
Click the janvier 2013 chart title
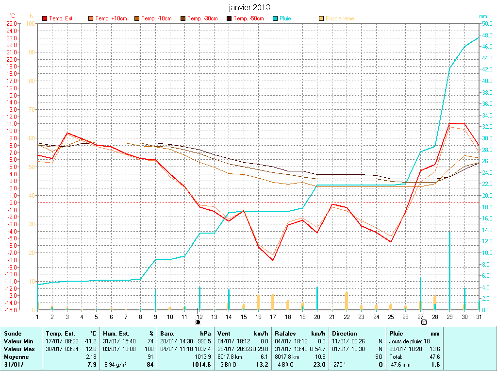coord(249,7)
